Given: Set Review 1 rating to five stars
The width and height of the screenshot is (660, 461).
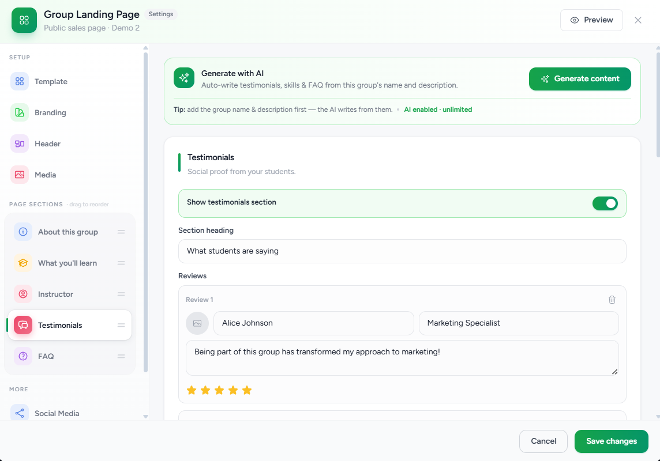Looking at the screenshot, I should [x=247, y=390].
